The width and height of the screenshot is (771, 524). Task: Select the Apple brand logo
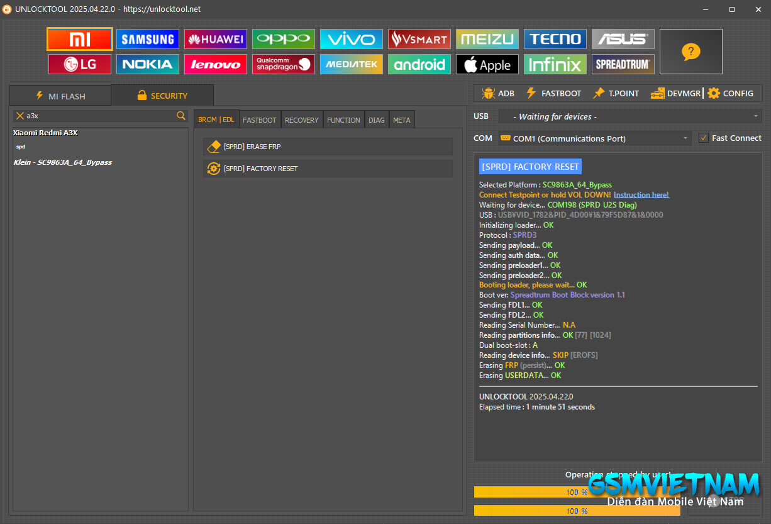click(487, 64)
